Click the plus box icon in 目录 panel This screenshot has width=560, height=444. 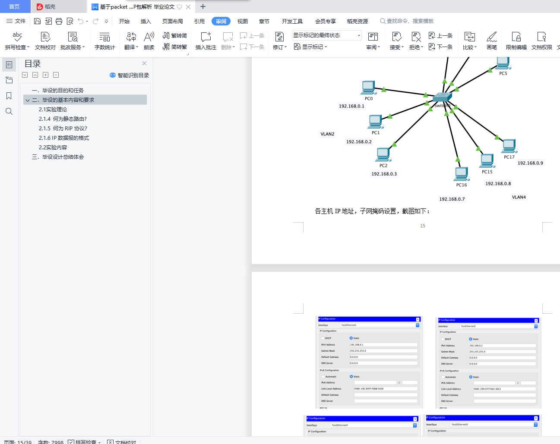[x=45, y=75]
